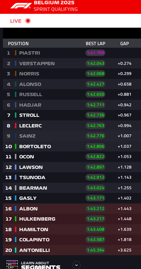This screenshot has width=141, height=269.
Task: Click Verstappen's team color bar
Action: tap(16, 63)
